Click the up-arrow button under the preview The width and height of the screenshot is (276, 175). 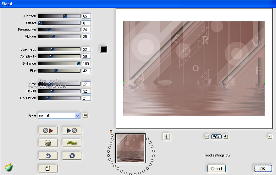click(270, 136)
